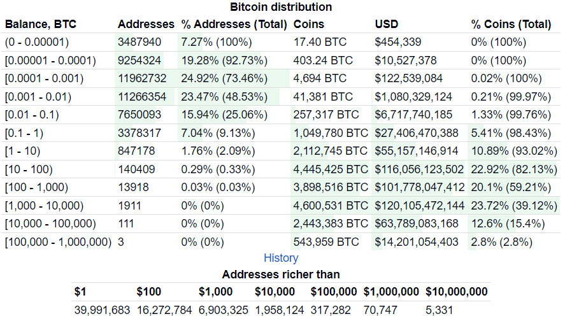The image size is (565, 321).
Task: Select the USD column header
Action: (x=387, y=24)
